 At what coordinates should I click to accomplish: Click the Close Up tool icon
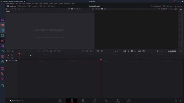[51, 51]
